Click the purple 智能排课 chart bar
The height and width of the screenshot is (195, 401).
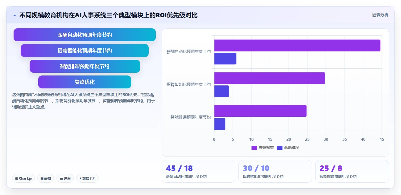tap(260, 111)
